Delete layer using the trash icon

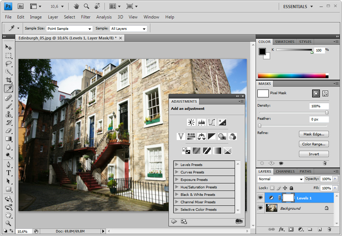[329, 229]
